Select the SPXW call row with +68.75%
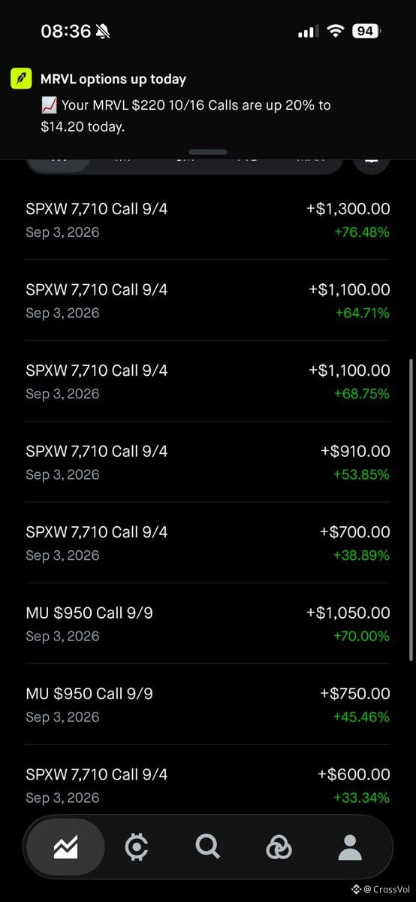The image size is (416, 902). (208, 381)
